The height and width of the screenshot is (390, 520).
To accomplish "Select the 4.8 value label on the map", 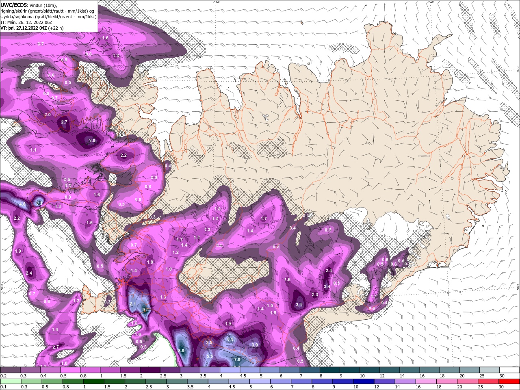I will click(x=22, y=204).
